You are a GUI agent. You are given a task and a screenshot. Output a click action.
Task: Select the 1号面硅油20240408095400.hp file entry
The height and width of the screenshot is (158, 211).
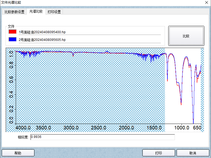coord(42,32)
